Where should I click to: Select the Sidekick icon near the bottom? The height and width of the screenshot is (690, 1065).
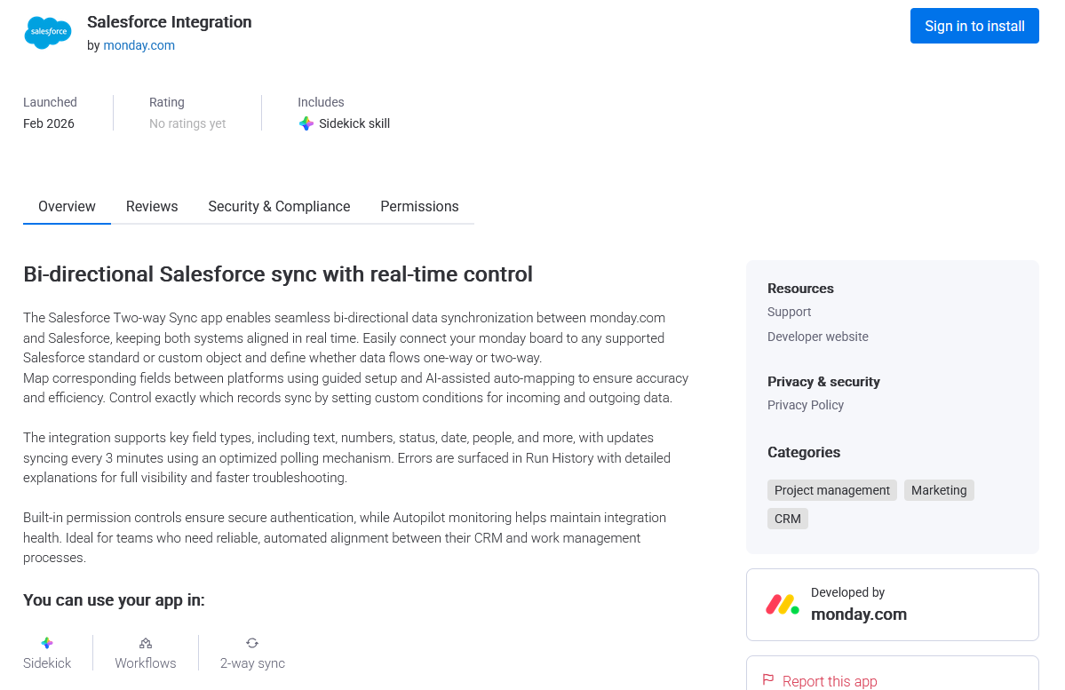[x=46, y=642]
